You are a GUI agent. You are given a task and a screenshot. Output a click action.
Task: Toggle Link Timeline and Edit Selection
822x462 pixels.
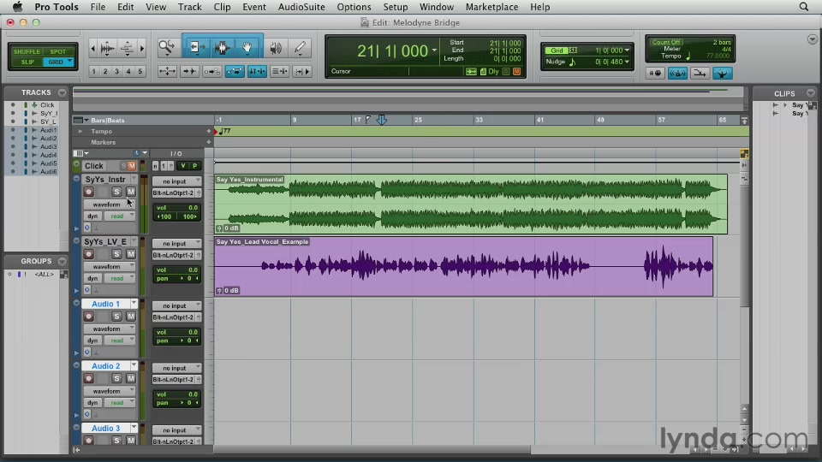[257, 71]
